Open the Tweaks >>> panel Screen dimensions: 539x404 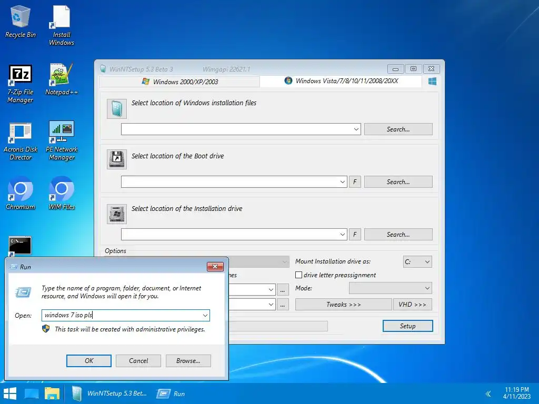pyautogui.click(x=343, y=305)
